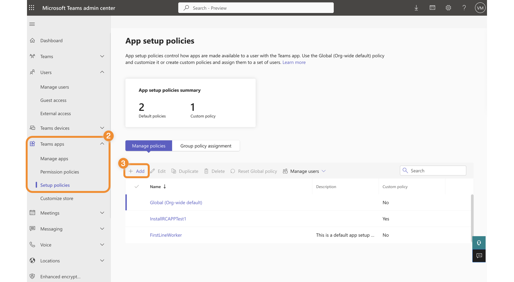The width and height of the screenshot is (514, 282).
Task: Click the policies table vertical scrollbar
Action: pyautogui.click(x=472, y=218)
